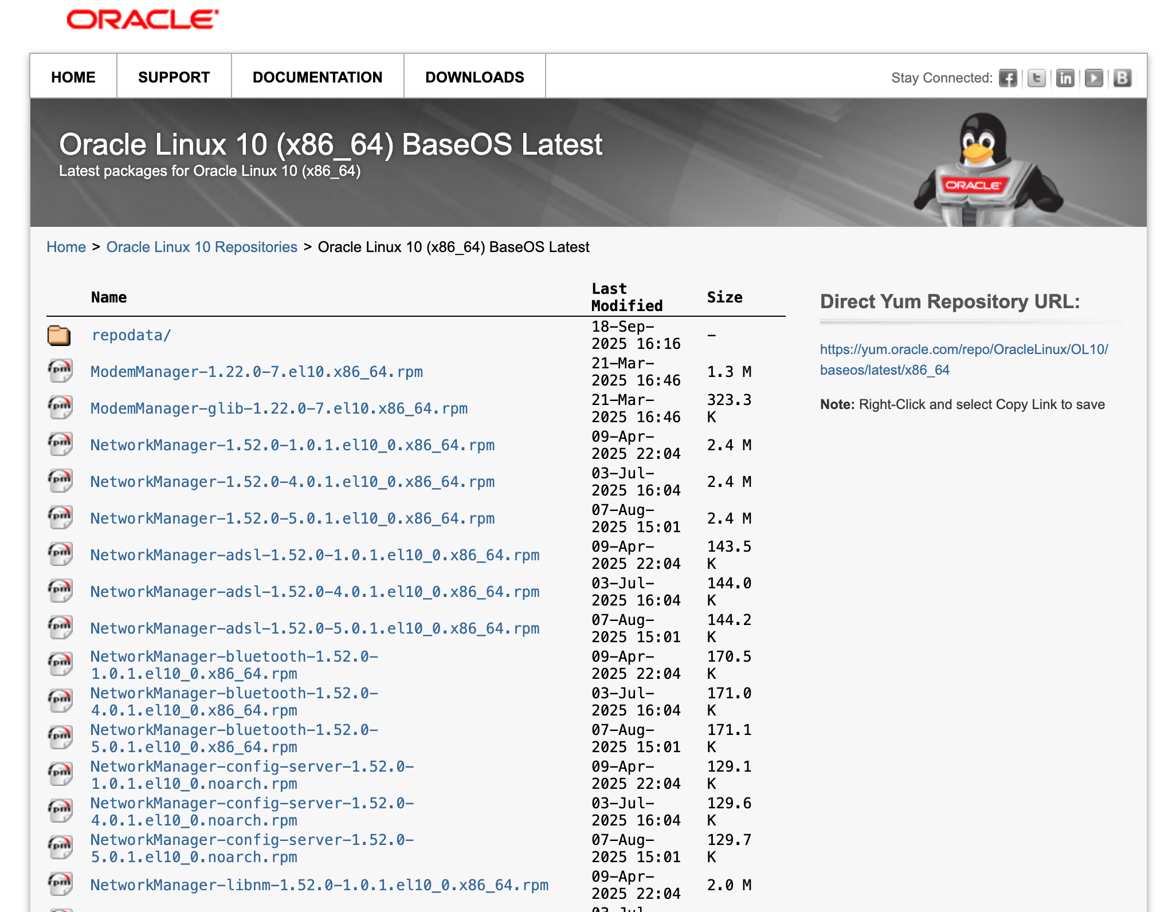Click rpm icon beside NetworkManager-1.52.0-4.0.1
This screenshot has width=1176, height=912.
60,481
